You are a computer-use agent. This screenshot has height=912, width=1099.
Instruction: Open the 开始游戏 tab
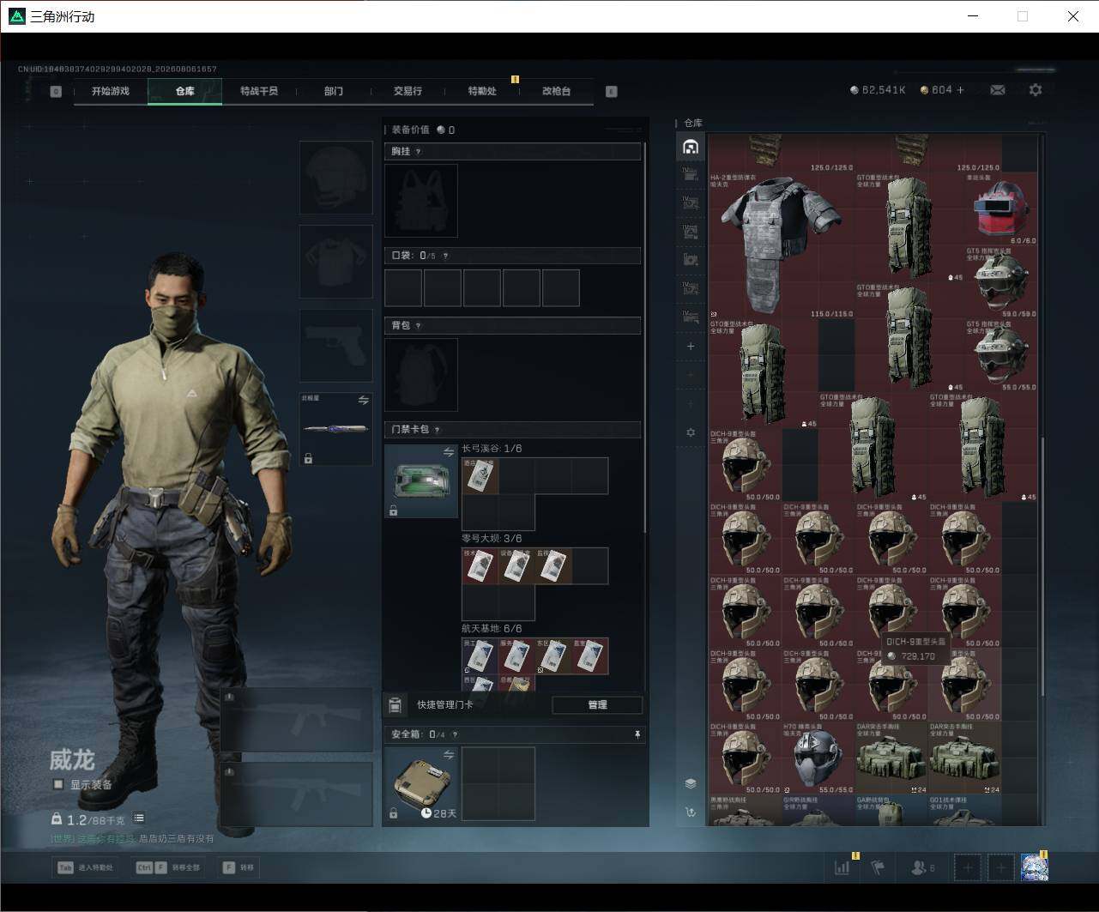[111, 91]
